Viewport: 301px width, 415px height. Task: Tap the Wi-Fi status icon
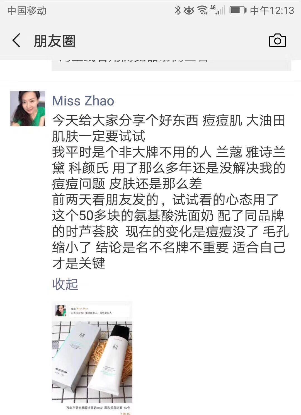(x=202, y=11)
